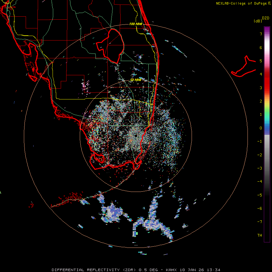Click the -2 value on the colorbar scale
This screenshot has width=272, height=272.
click(x=260, y=155)
